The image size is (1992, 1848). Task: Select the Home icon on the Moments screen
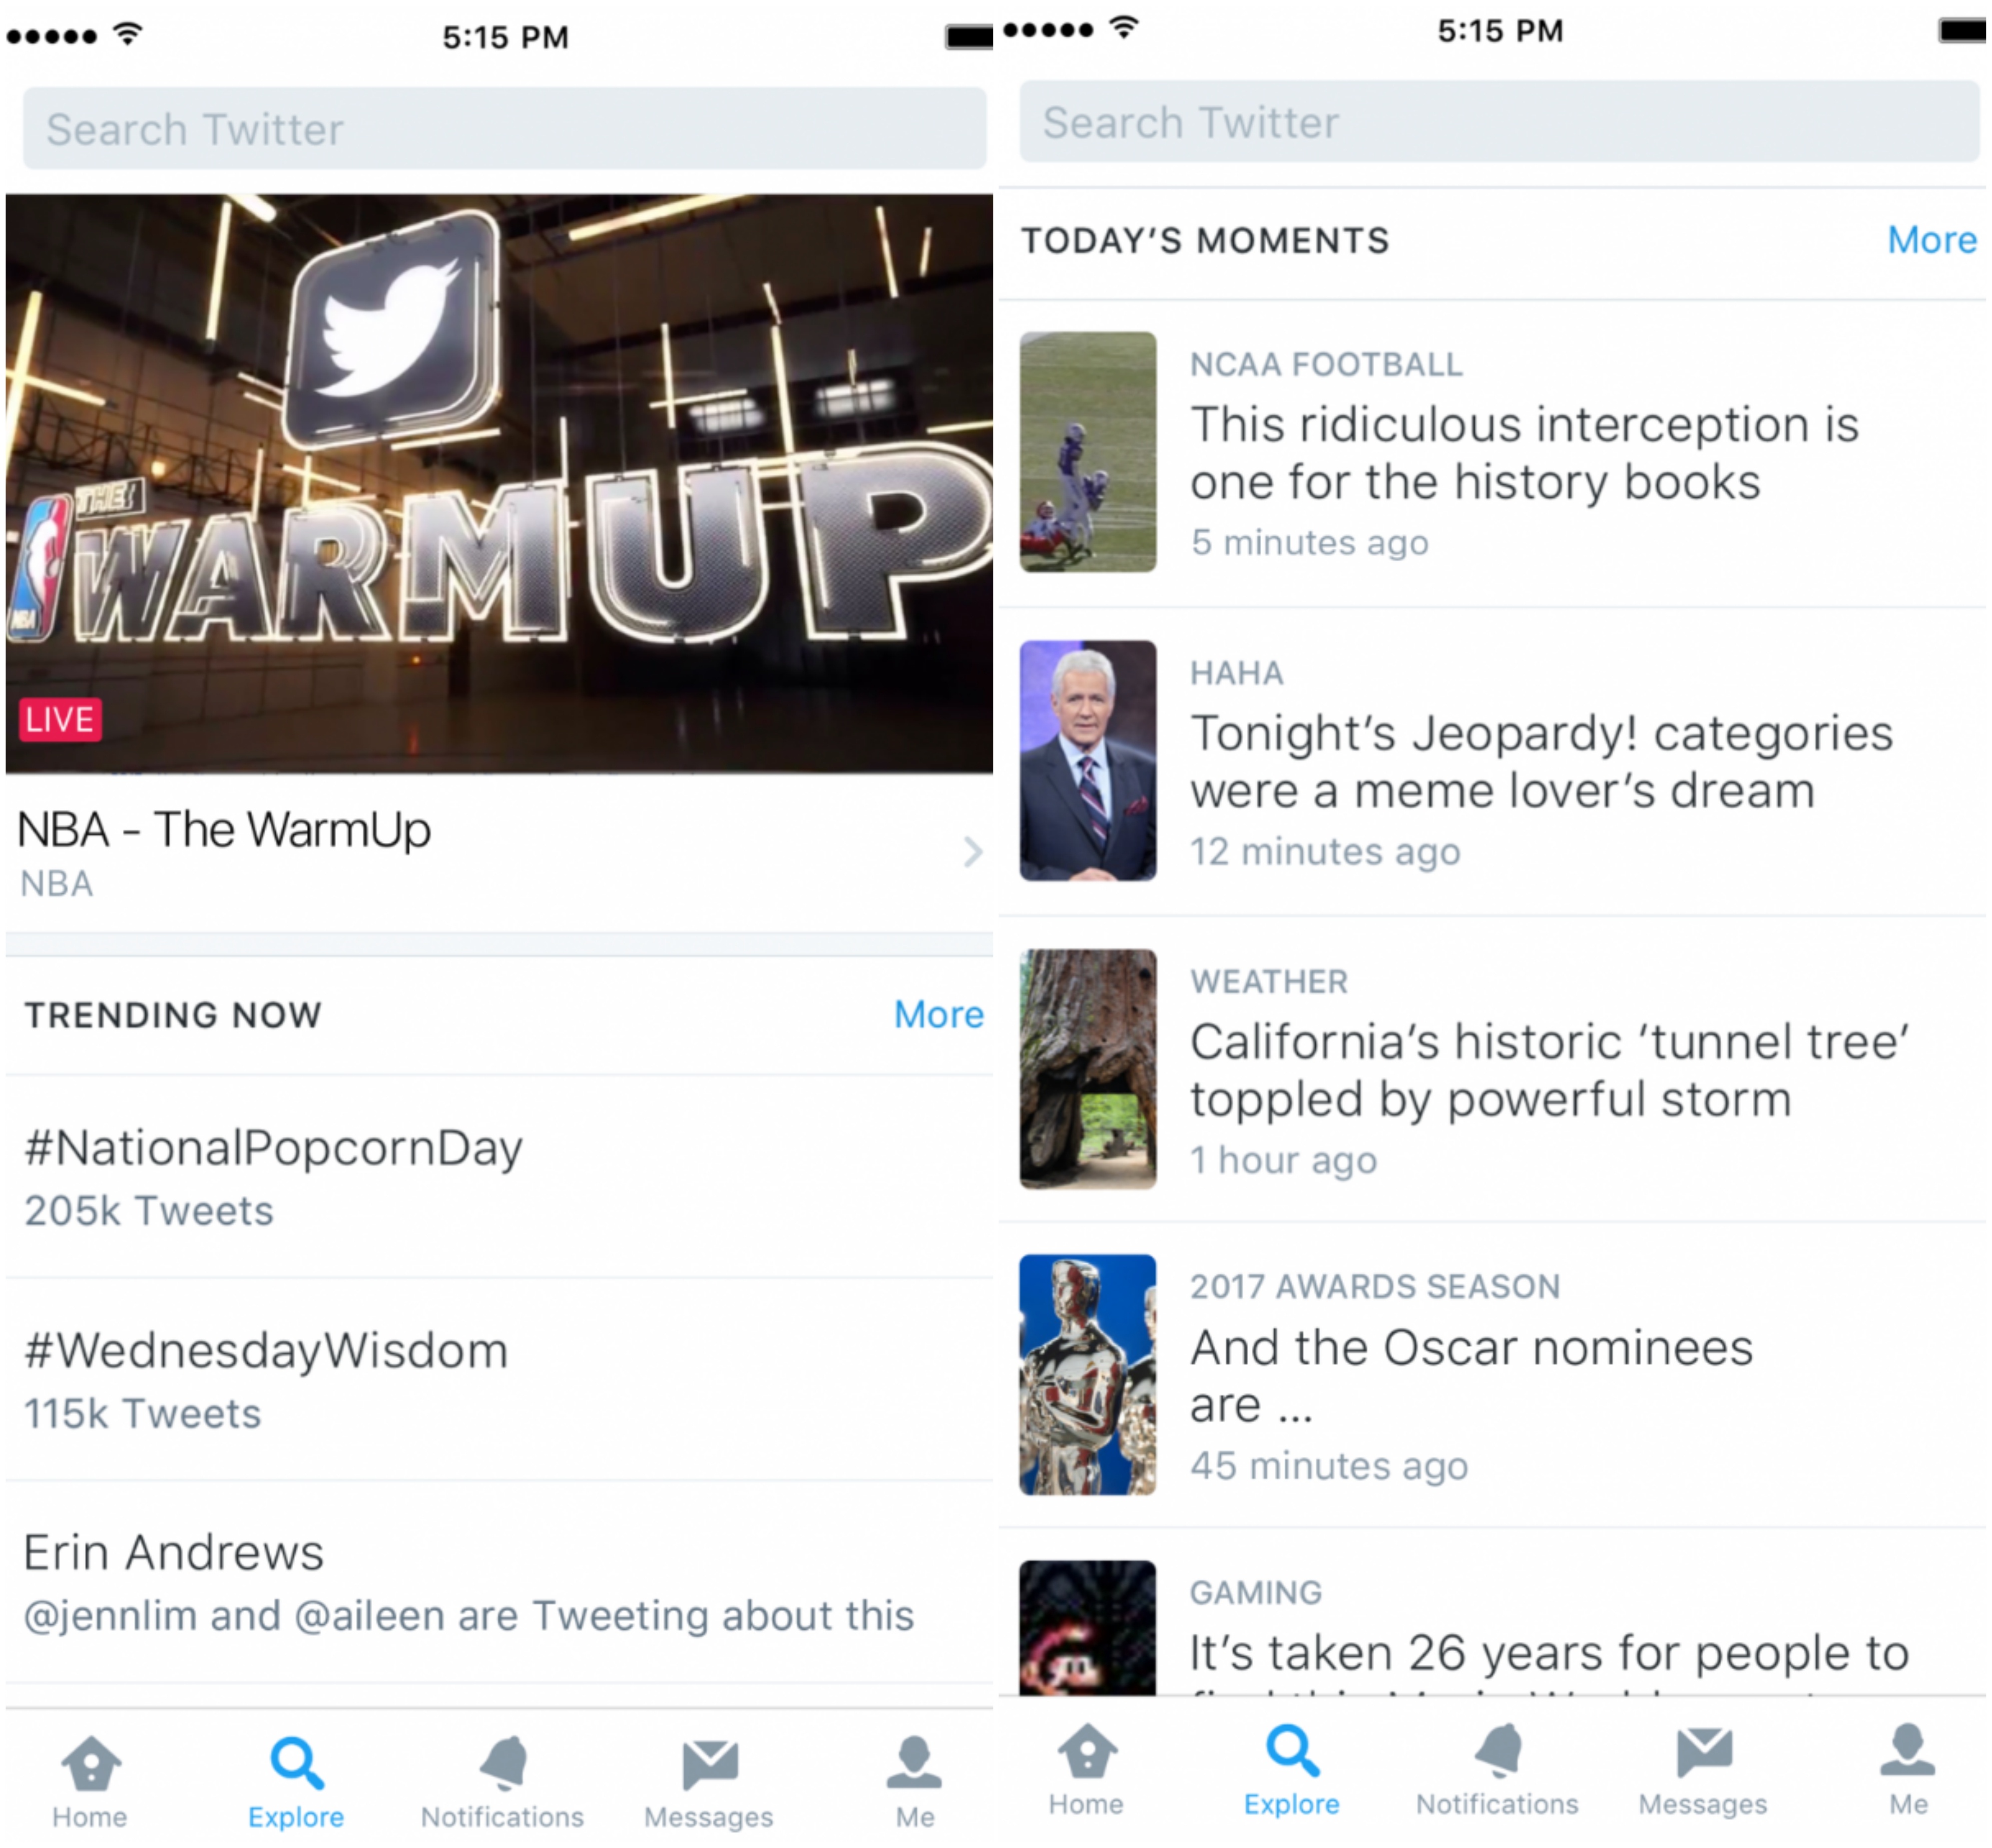tap(1085, 1770)
